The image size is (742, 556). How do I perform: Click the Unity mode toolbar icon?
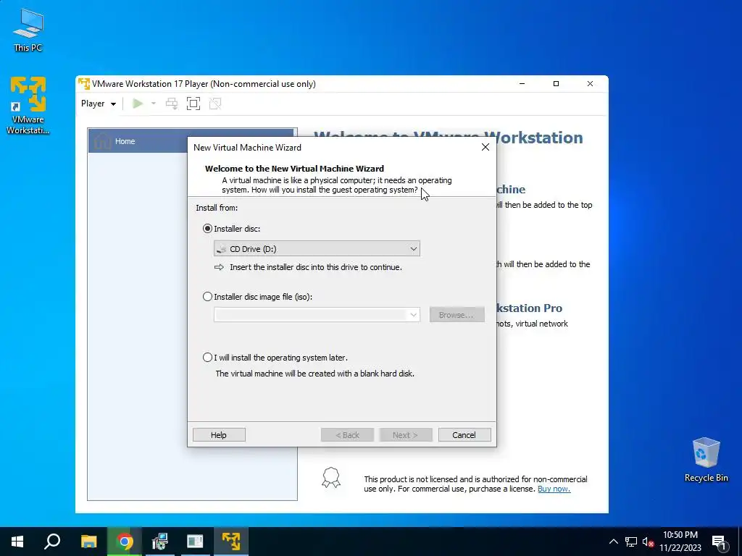(x=215, y=104)
